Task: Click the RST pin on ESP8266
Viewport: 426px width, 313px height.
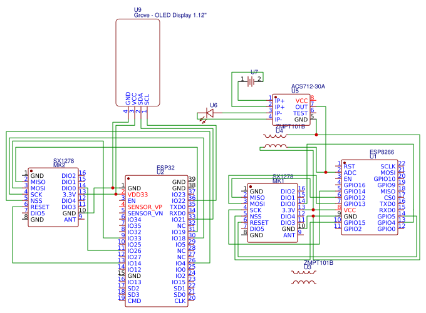Action: [349, 167]
